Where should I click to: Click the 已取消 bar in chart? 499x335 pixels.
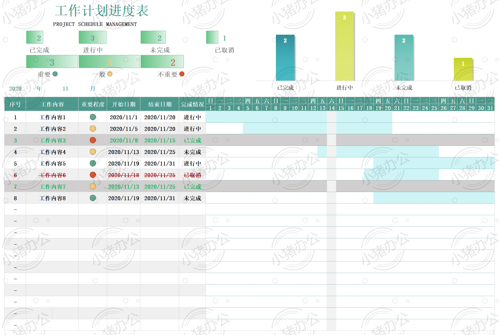(463, 69)
